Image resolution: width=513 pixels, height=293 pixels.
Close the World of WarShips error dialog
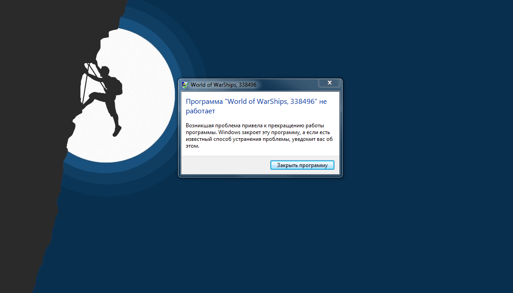pos(329,83)
